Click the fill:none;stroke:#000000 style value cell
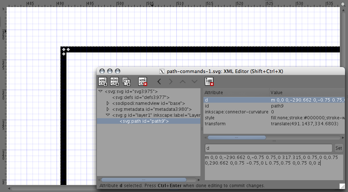The width and height of the screenshot is (348, 192). pos(307,118)
